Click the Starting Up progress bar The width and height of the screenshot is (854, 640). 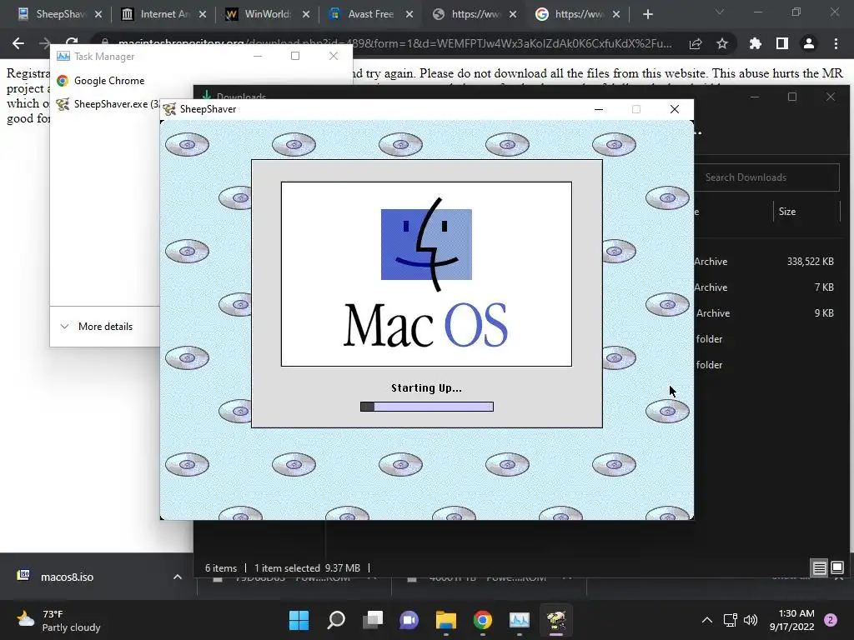click(427, 407)
